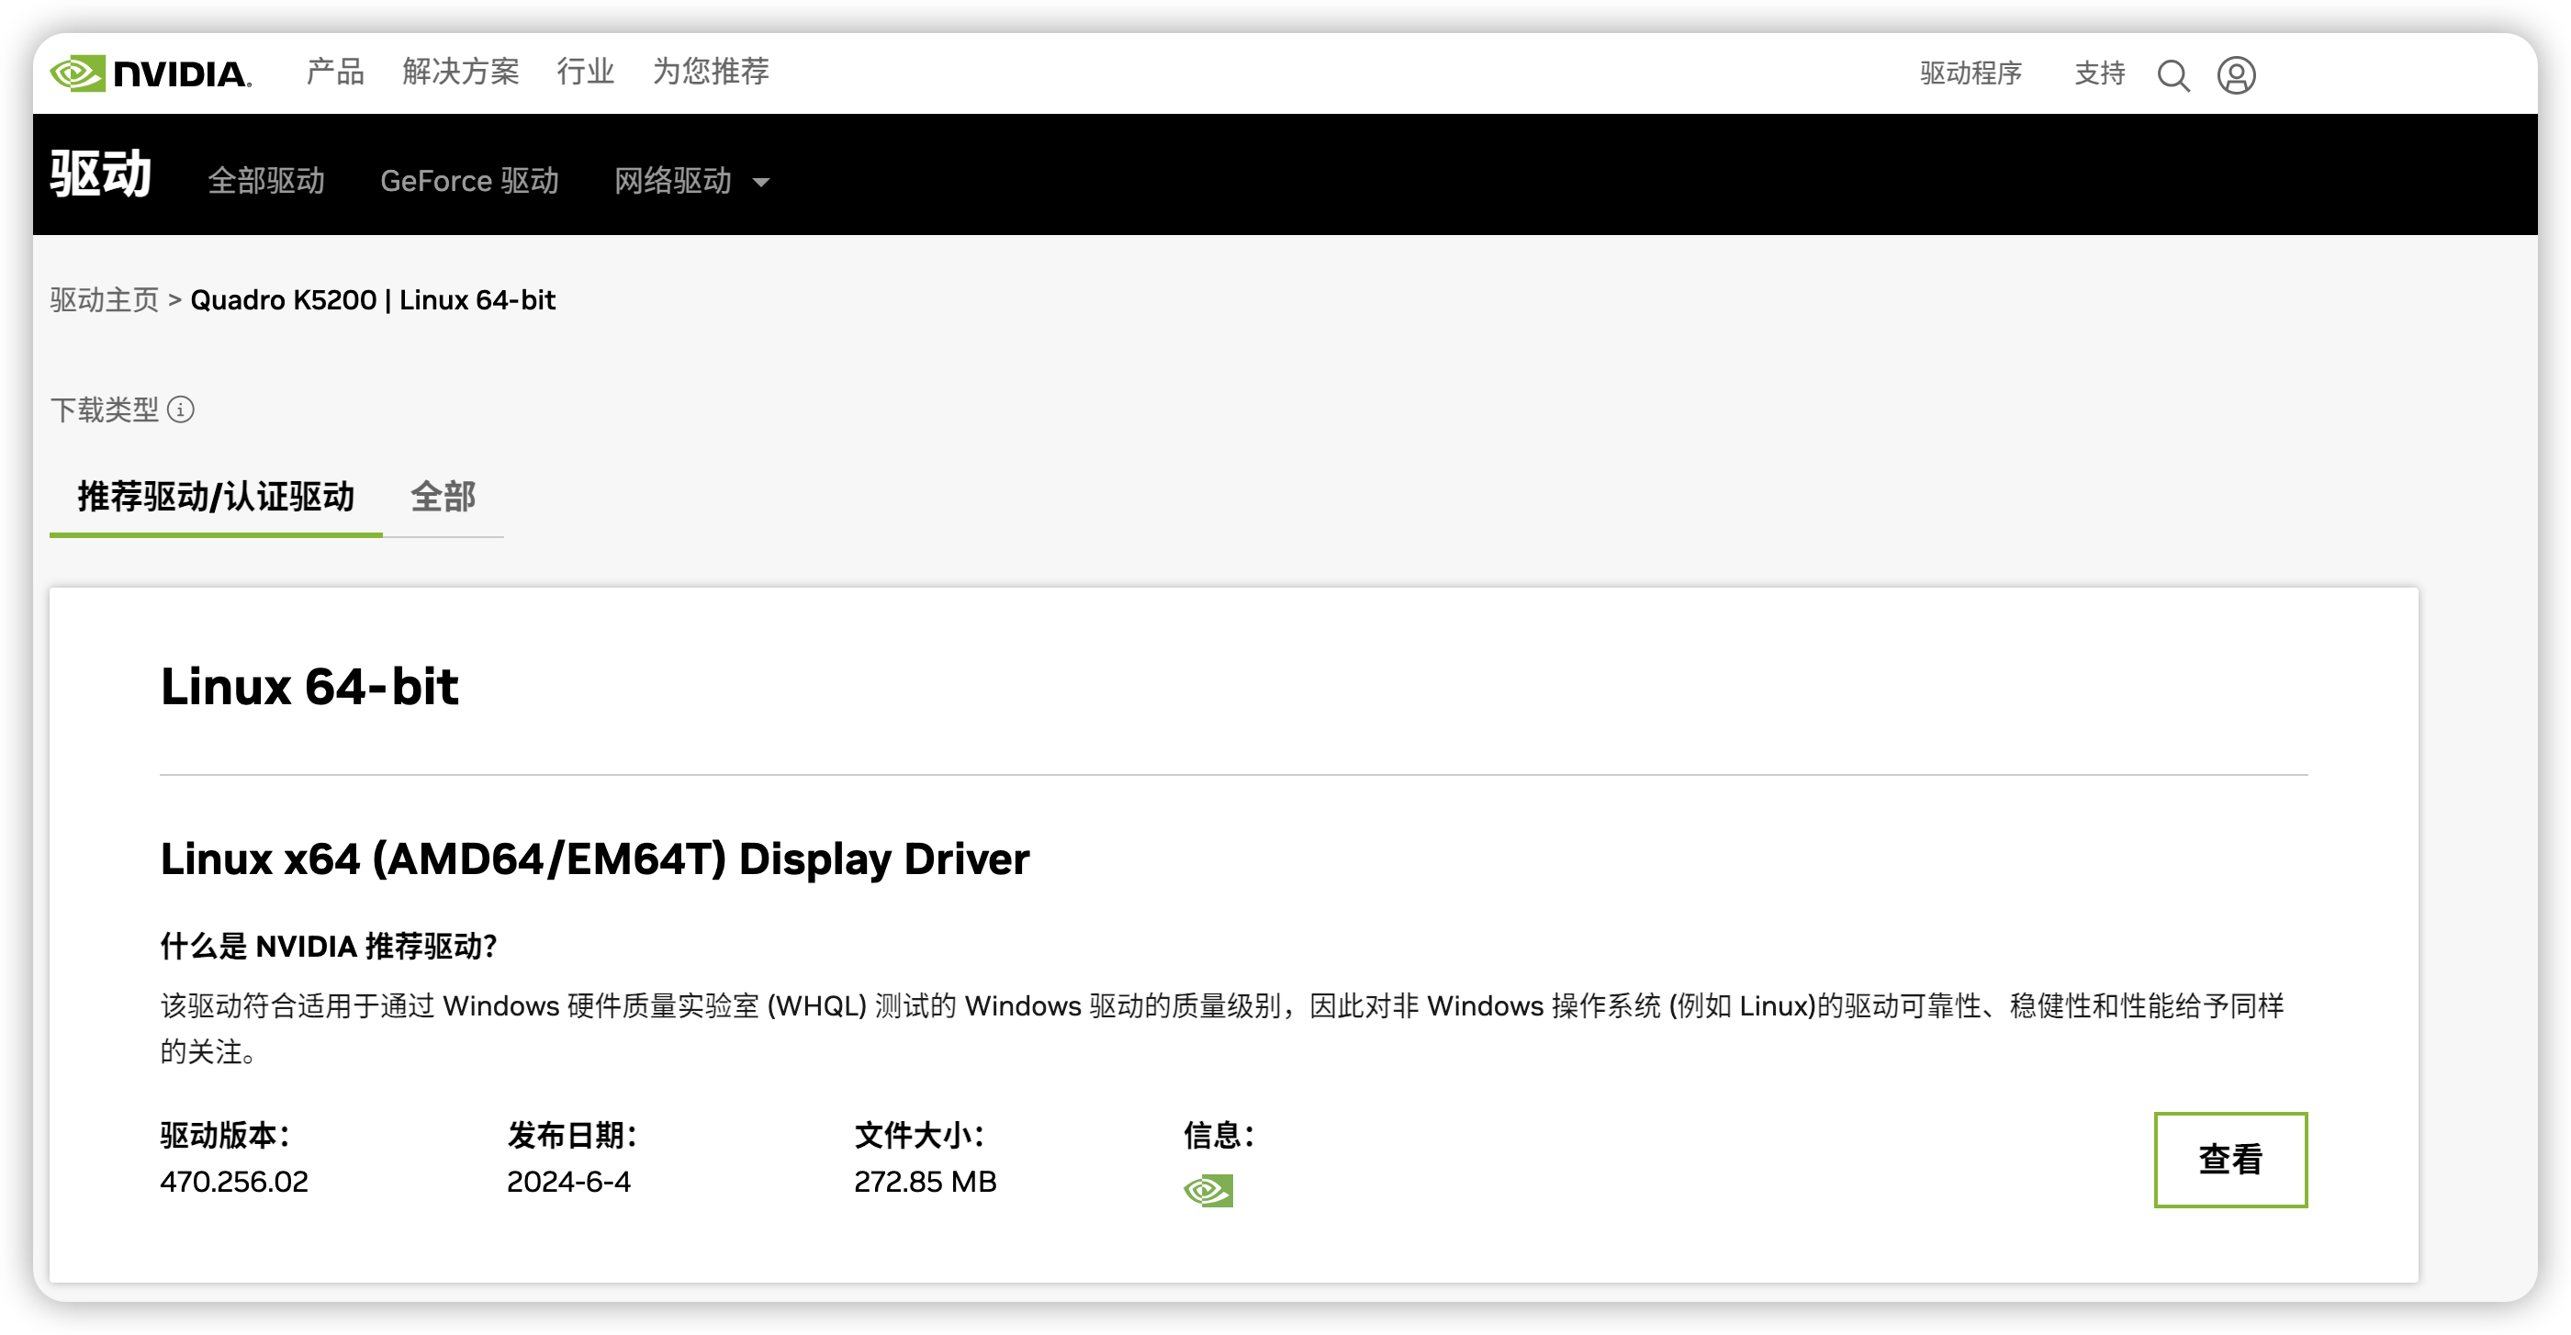Viewport: 2571px width, 1335px height.
Task: Click the 下载类型 label
Action: [104, 409]
